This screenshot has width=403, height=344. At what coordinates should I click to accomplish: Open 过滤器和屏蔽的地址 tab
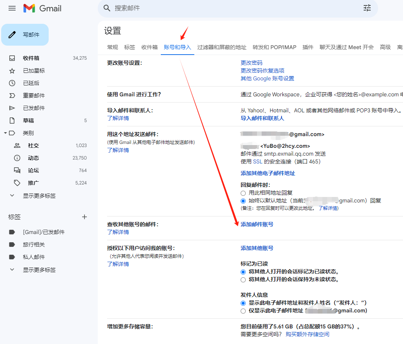tap(222, 47)
